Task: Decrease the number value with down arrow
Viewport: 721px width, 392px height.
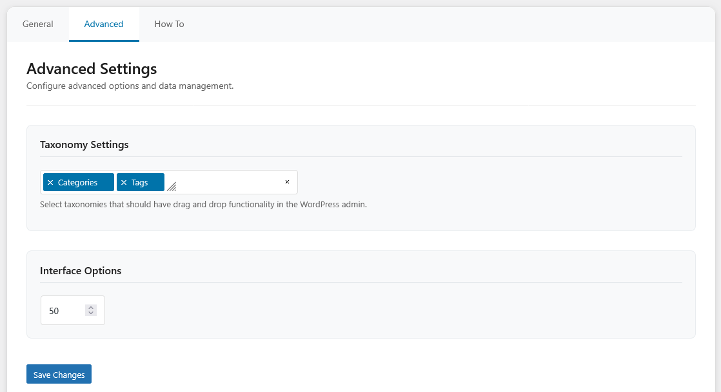Action: 91,313
